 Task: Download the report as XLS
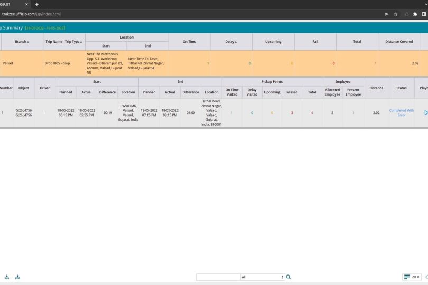point(7,277)
